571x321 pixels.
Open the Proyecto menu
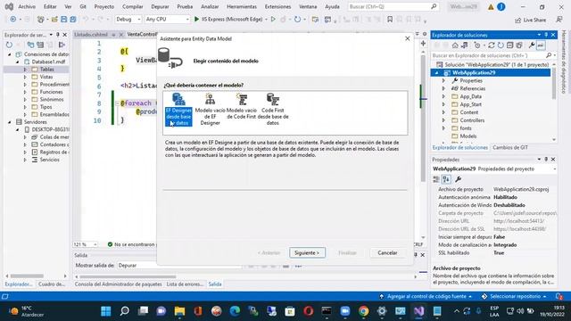(104, 6)
